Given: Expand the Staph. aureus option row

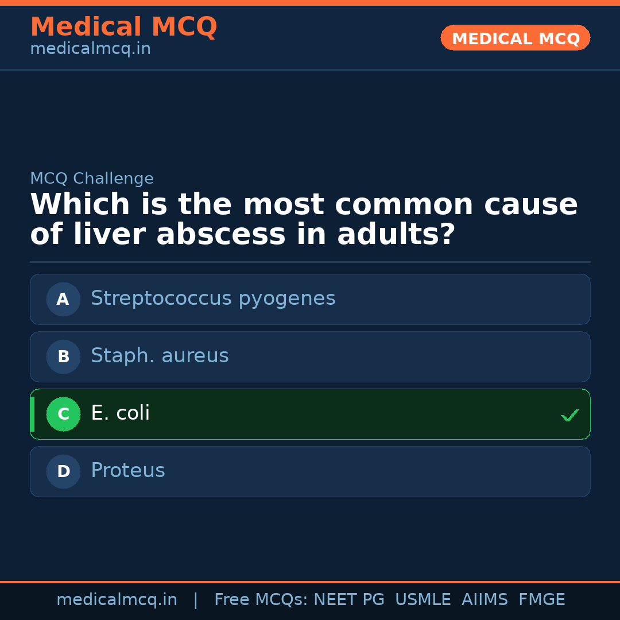Looking at the screenshot, I should 310,356.
